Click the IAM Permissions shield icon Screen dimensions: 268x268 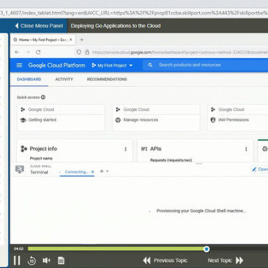point(213,120)
